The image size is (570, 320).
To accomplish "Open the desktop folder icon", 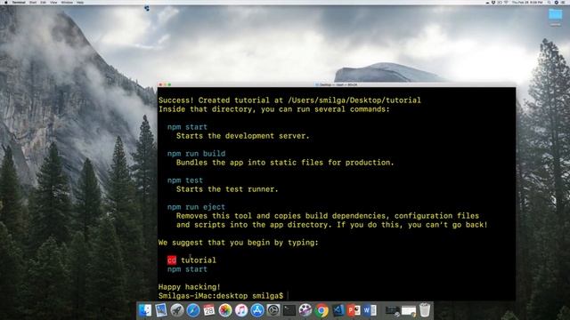I will (x=555, y=15).
